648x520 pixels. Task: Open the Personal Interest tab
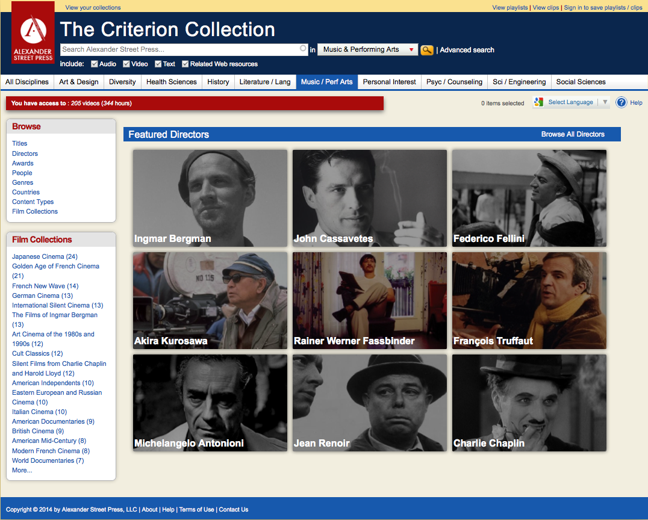(x=389, y=82)
